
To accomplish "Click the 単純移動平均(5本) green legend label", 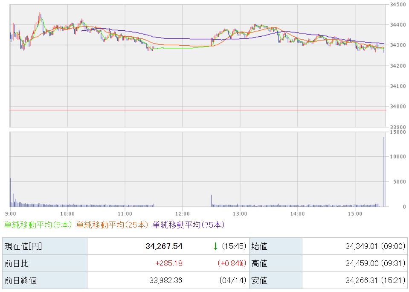I will pyautogui.click(x=38, y=225).
